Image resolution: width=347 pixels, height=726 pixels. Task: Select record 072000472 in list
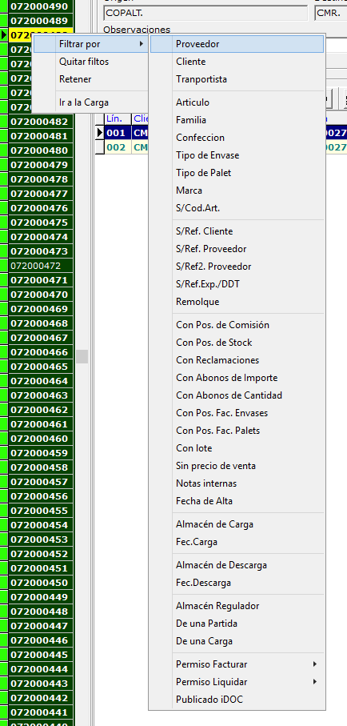(x=41, y=266)
